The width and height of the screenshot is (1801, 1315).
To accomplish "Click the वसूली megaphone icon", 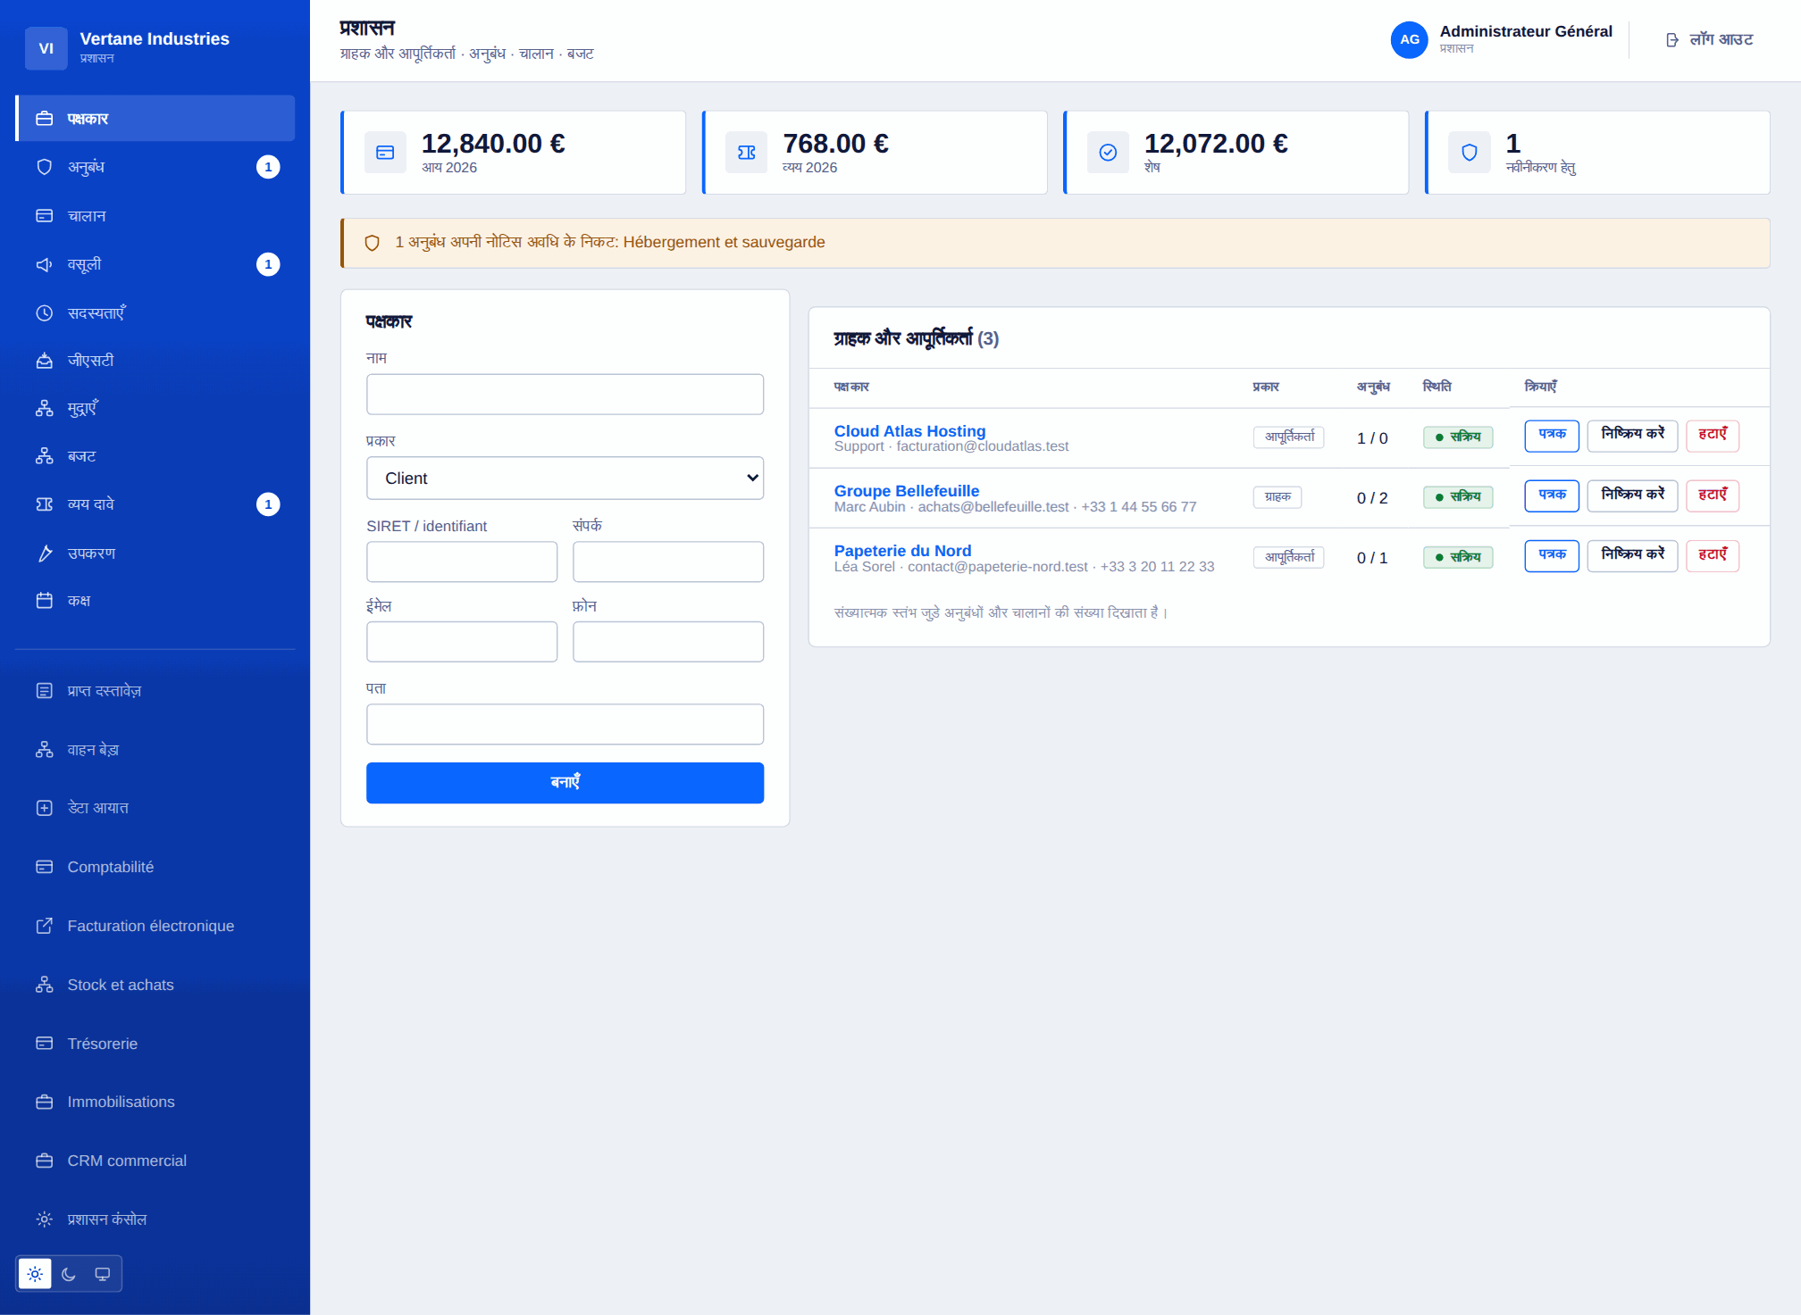I will click(44, 264).
